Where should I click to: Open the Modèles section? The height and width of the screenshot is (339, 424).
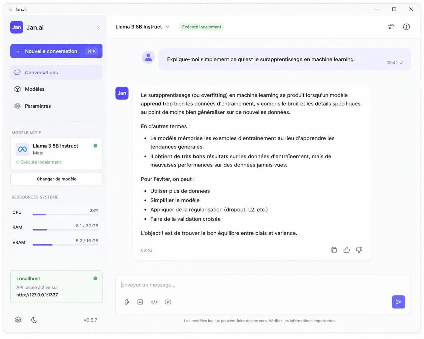[x=56, y=89]
